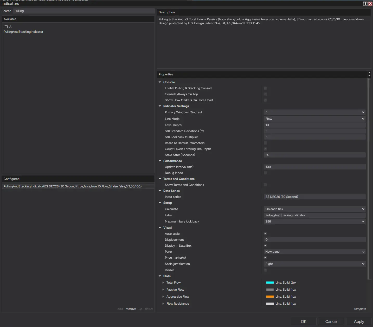Toggle the Auto scale checkbox
Image resolution: width=373 pixels, height=327 pixels.
point(265,234)
